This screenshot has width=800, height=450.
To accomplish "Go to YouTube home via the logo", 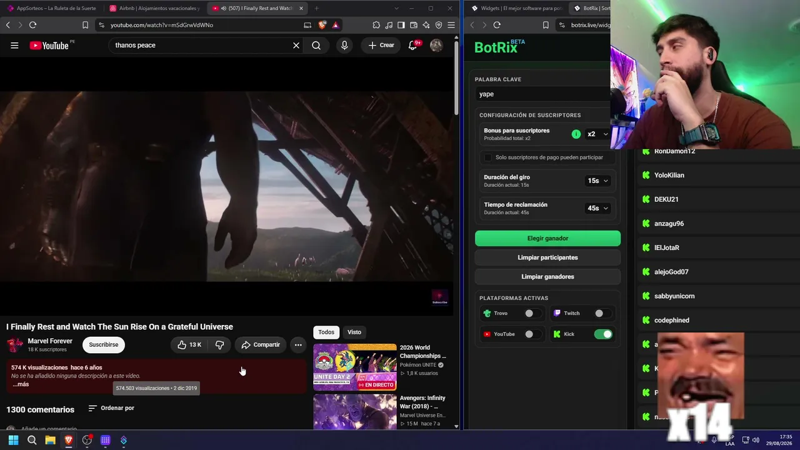I will tap(49, 45).
